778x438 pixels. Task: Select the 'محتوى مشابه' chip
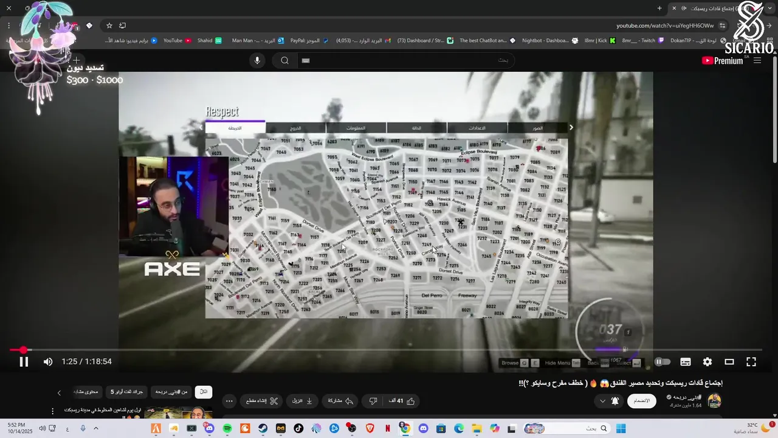coord(86,392)
